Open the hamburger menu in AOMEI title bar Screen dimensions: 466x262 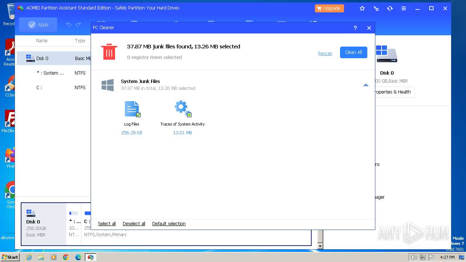coord(404,8)
